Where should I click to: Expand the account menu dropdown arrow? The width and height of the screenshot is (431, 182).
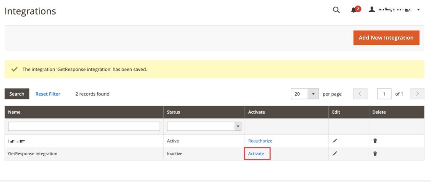tap(418, 10)
